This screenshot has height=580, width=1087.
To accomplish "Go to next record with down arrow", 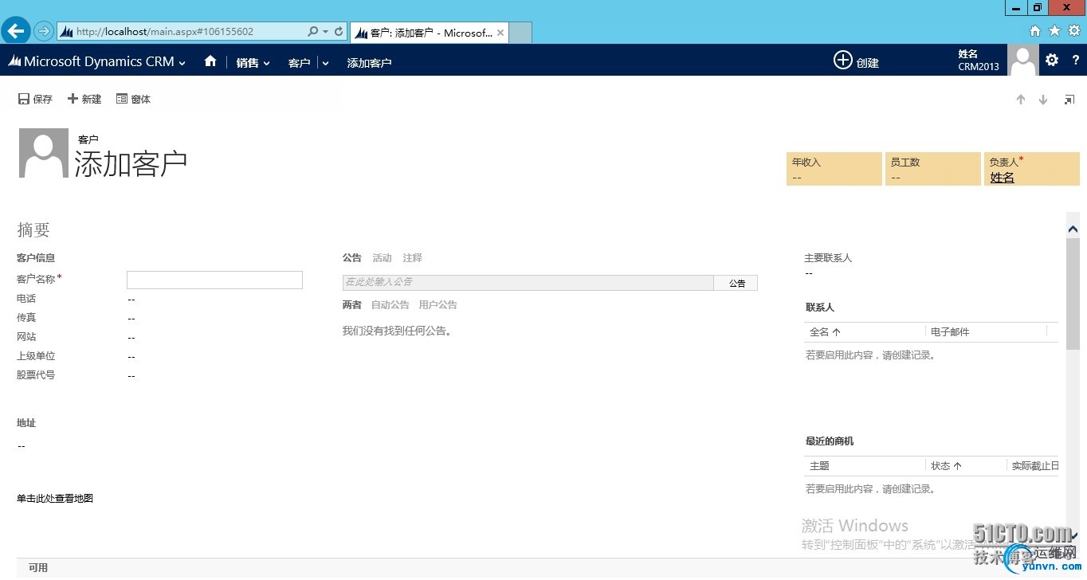I will pyautogui.click(x=1042, y=100).
